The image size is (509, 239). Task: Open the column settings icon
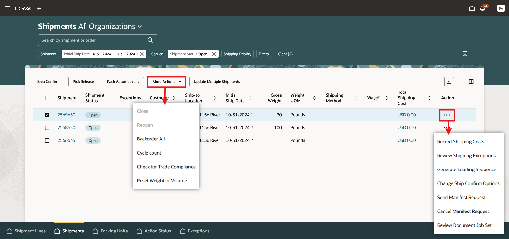tap(471, 82)
